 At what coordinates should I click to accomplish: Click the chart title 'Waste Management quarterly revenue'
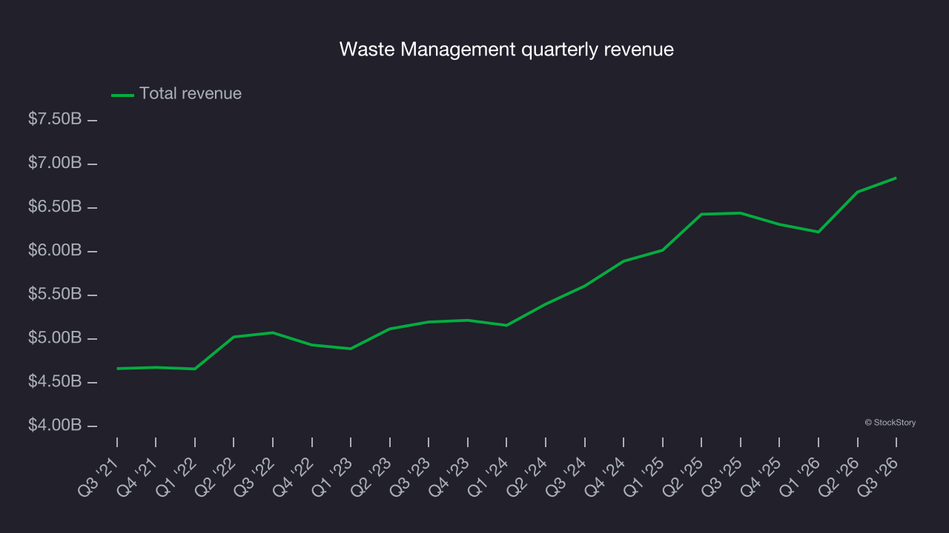[x=506, y=50]
